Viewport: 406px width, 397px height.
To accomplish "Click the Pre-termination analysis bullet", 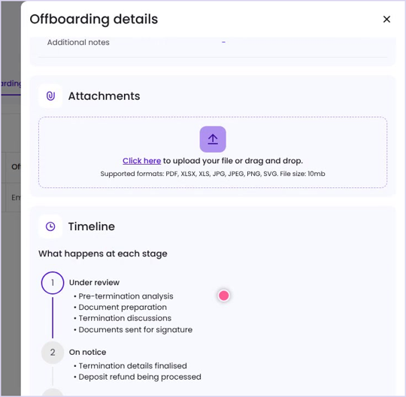I will (x=123, y=296).
